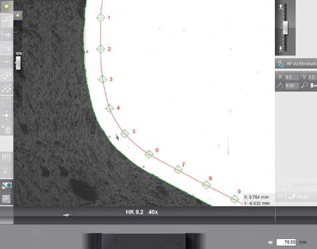Toggle the grid overlay icon
Viewport: 317px width, 249px height.
[7, 158]
